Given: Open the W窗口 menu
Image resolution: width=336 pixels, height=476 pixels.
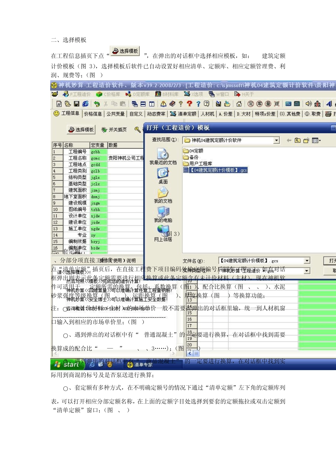Looking at the screenshot, I should (x=219, y=94).
